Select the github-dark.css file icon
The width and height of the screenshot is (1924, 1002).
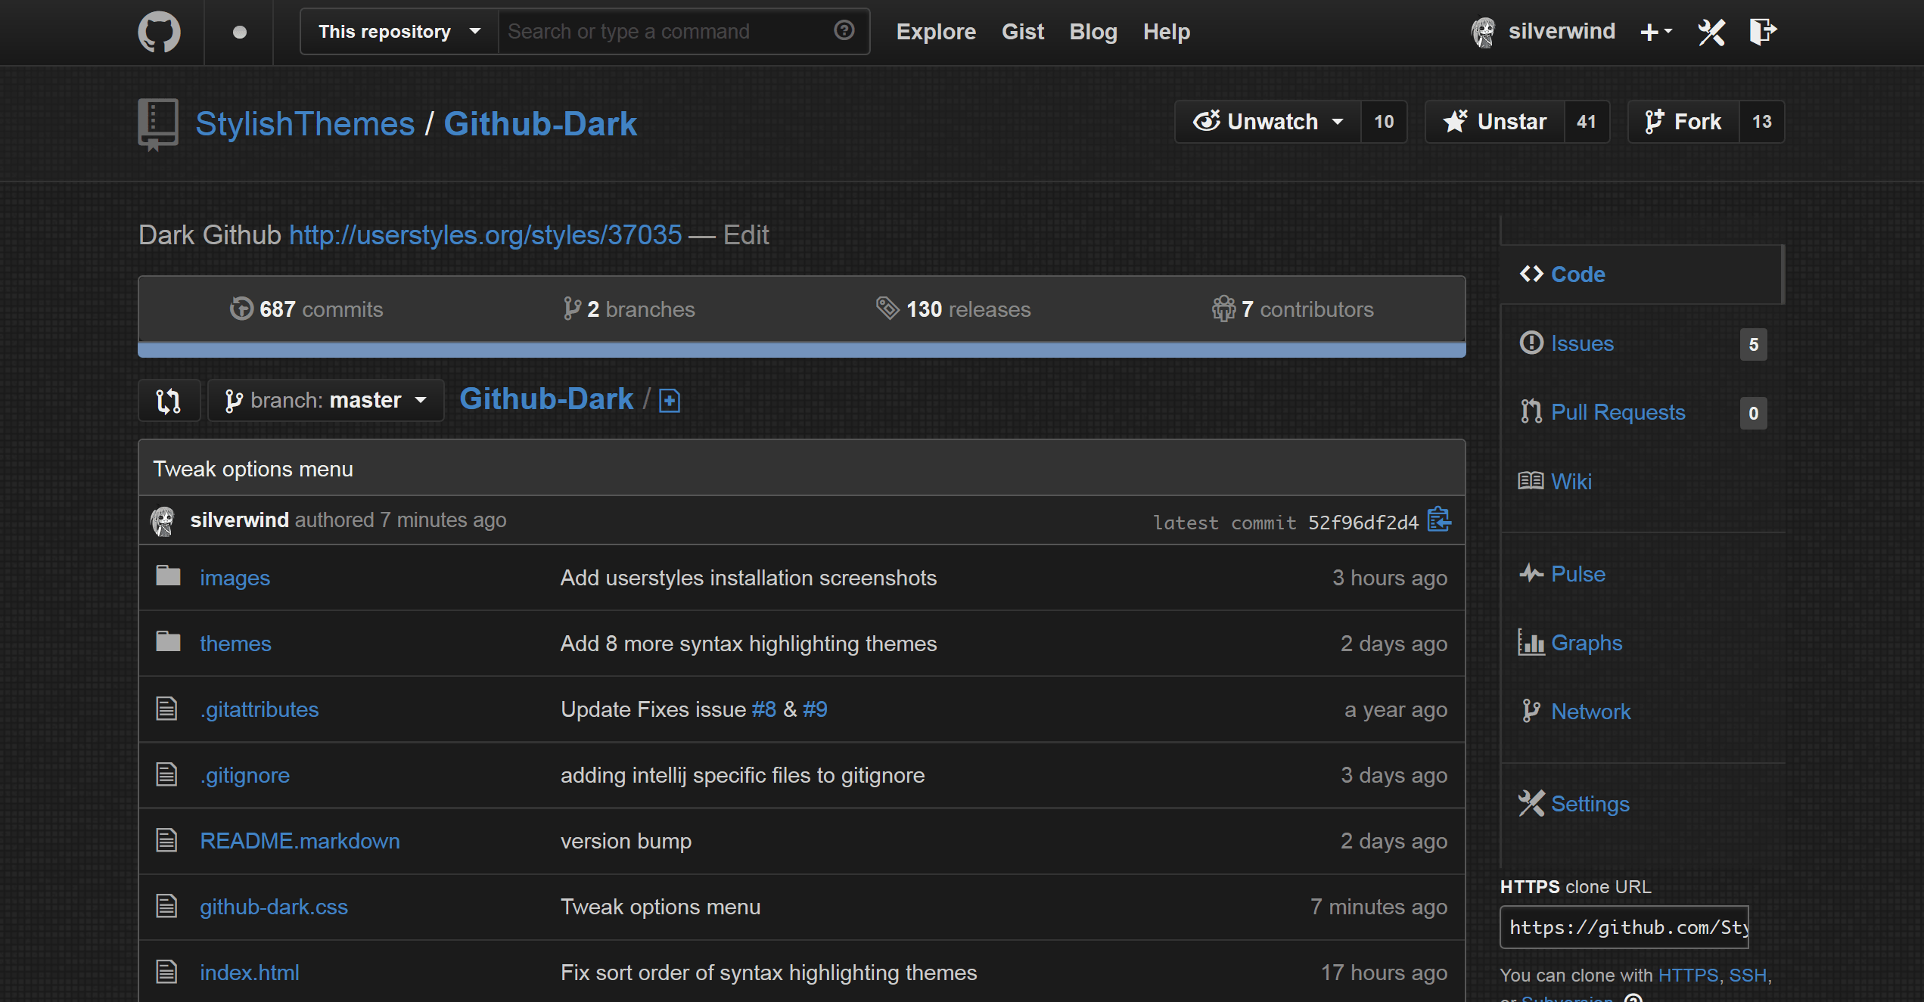point(166,906)
